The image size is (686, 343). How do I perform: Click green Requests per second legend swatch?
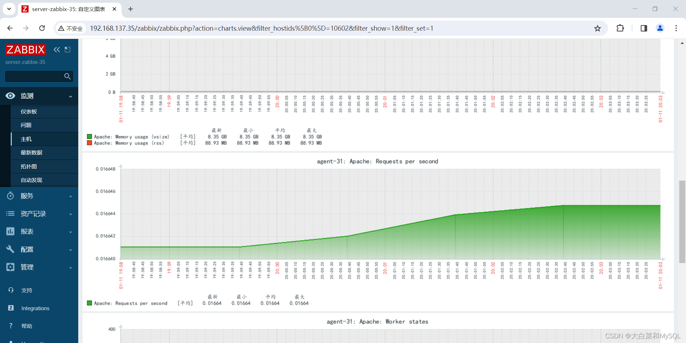point(89,303)
